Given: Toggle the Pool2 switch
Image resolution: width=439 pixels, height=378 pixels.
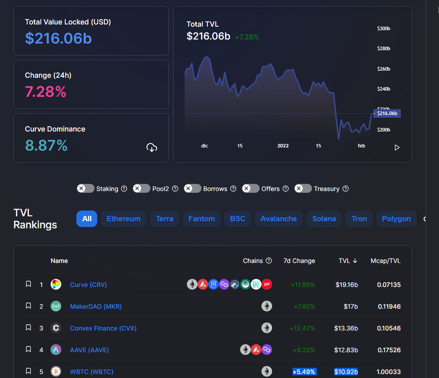Looking at the screenshot, I should pyautogui.click(x=142, y=189).
